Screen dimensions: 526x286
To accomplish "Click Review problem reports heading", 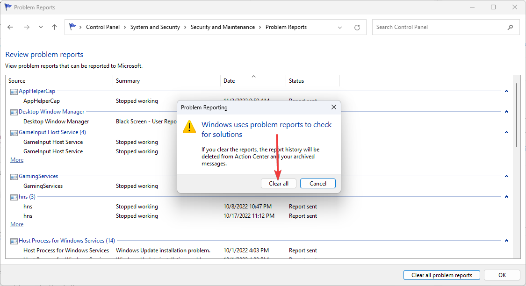I will [44, 55].
